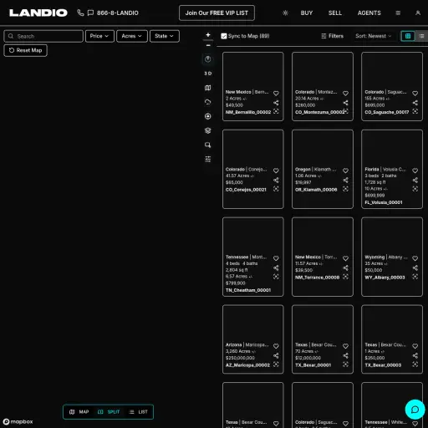The height and width of the screenshot is (428, 428).
Task: Share the CO_Saguache_00017 listing
Action: (415, 103)
